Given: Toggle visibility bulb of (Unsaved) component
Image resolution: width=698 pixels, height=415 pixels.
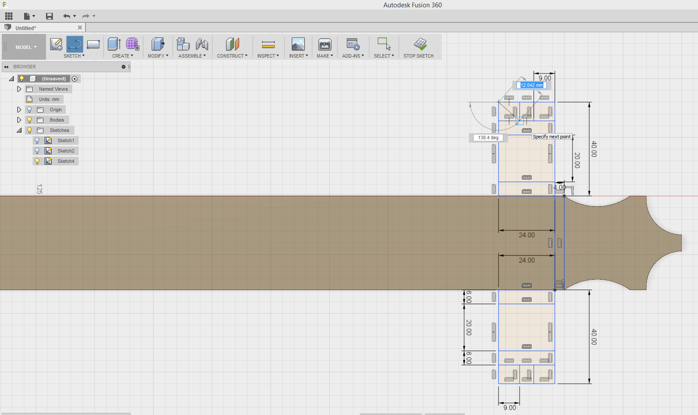Looking at the screenshot, I should (22, 79).
